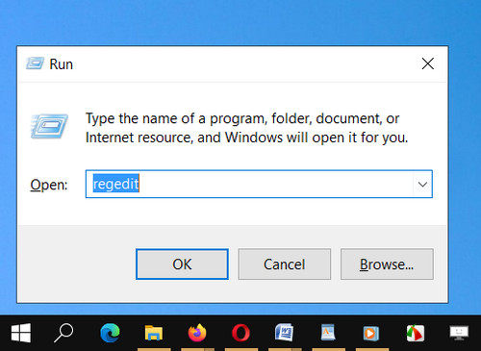Click the large Run program icon
This screenshot has width=481, height=351.
coord(49,126)
